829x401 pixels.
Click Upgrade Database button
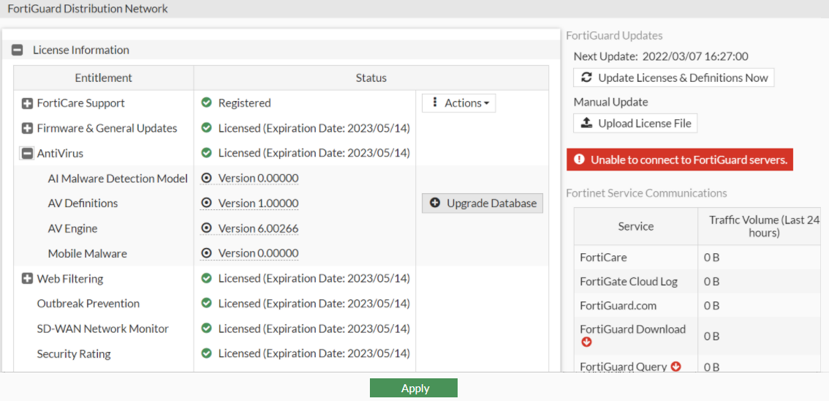[x=482, y=203]
